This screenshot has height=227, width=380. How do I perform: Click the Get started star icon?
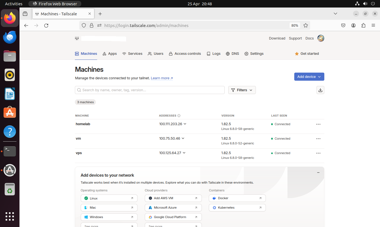[296, 54]
